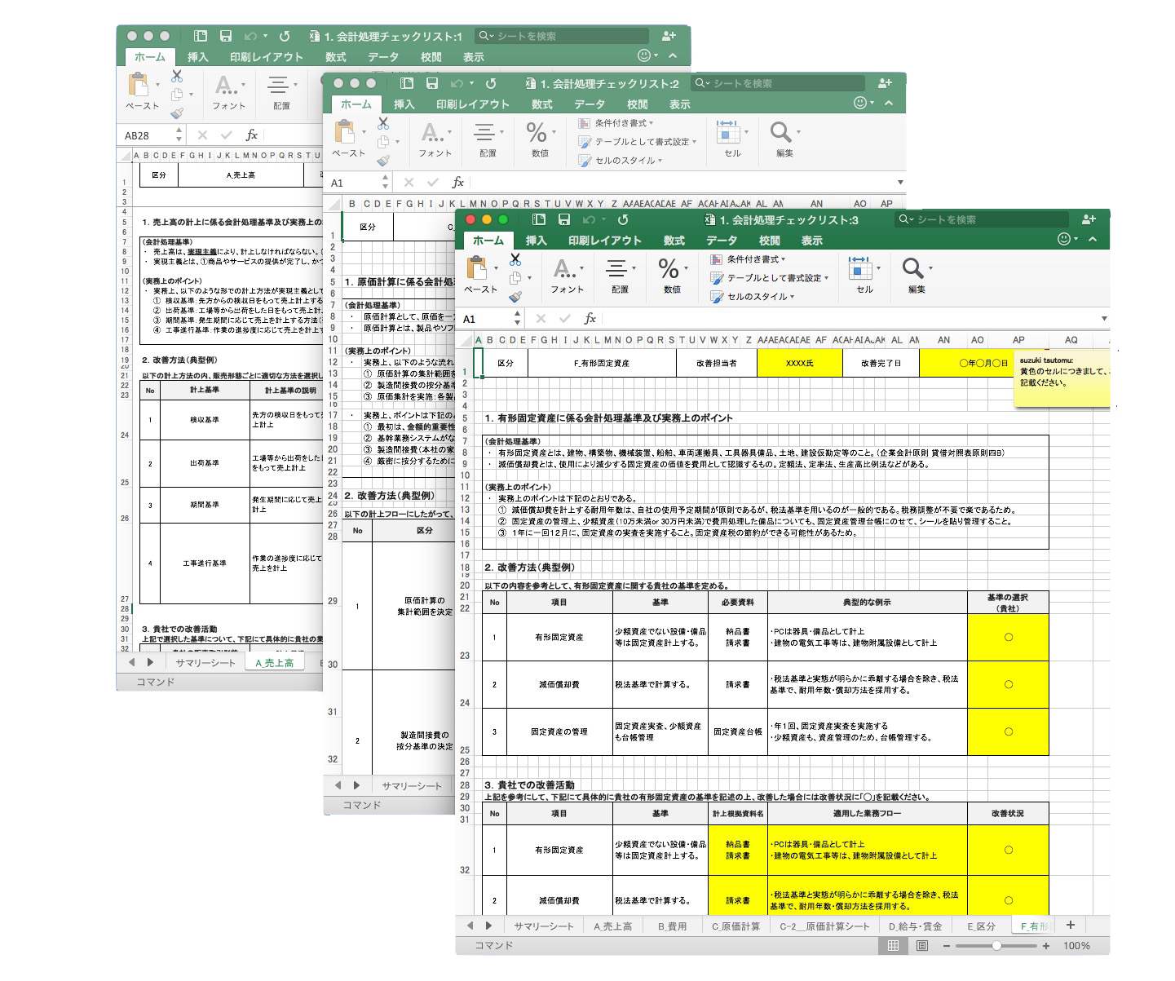Click the fx insert function icon in checklist:3
1175x981 pixels.
point(590,319)
